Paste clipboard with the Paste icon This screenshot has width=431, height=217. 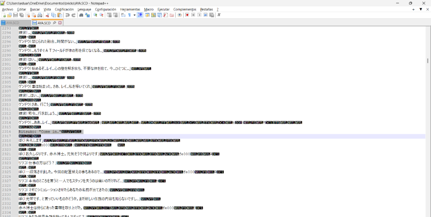59,15
